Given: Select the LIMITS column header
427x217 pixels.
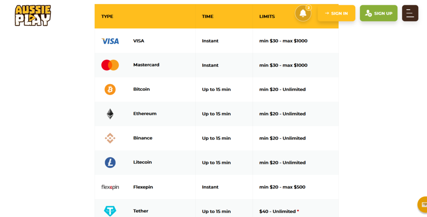Looking at the screenshot, I should click(x=267, y=17).
